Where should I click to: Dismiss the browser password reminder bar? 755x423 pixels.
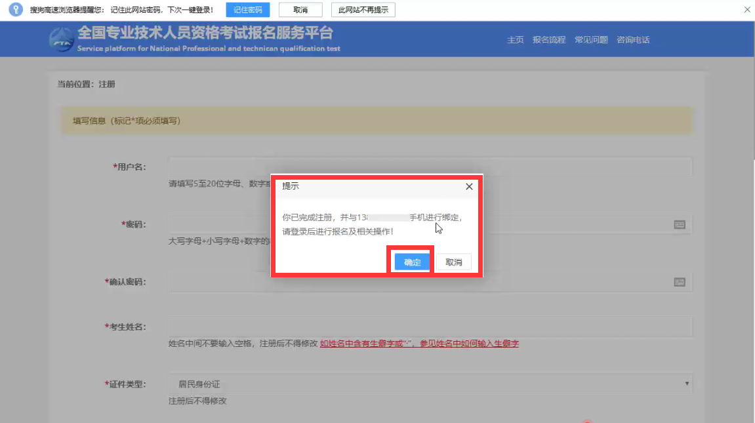[746, 10]
